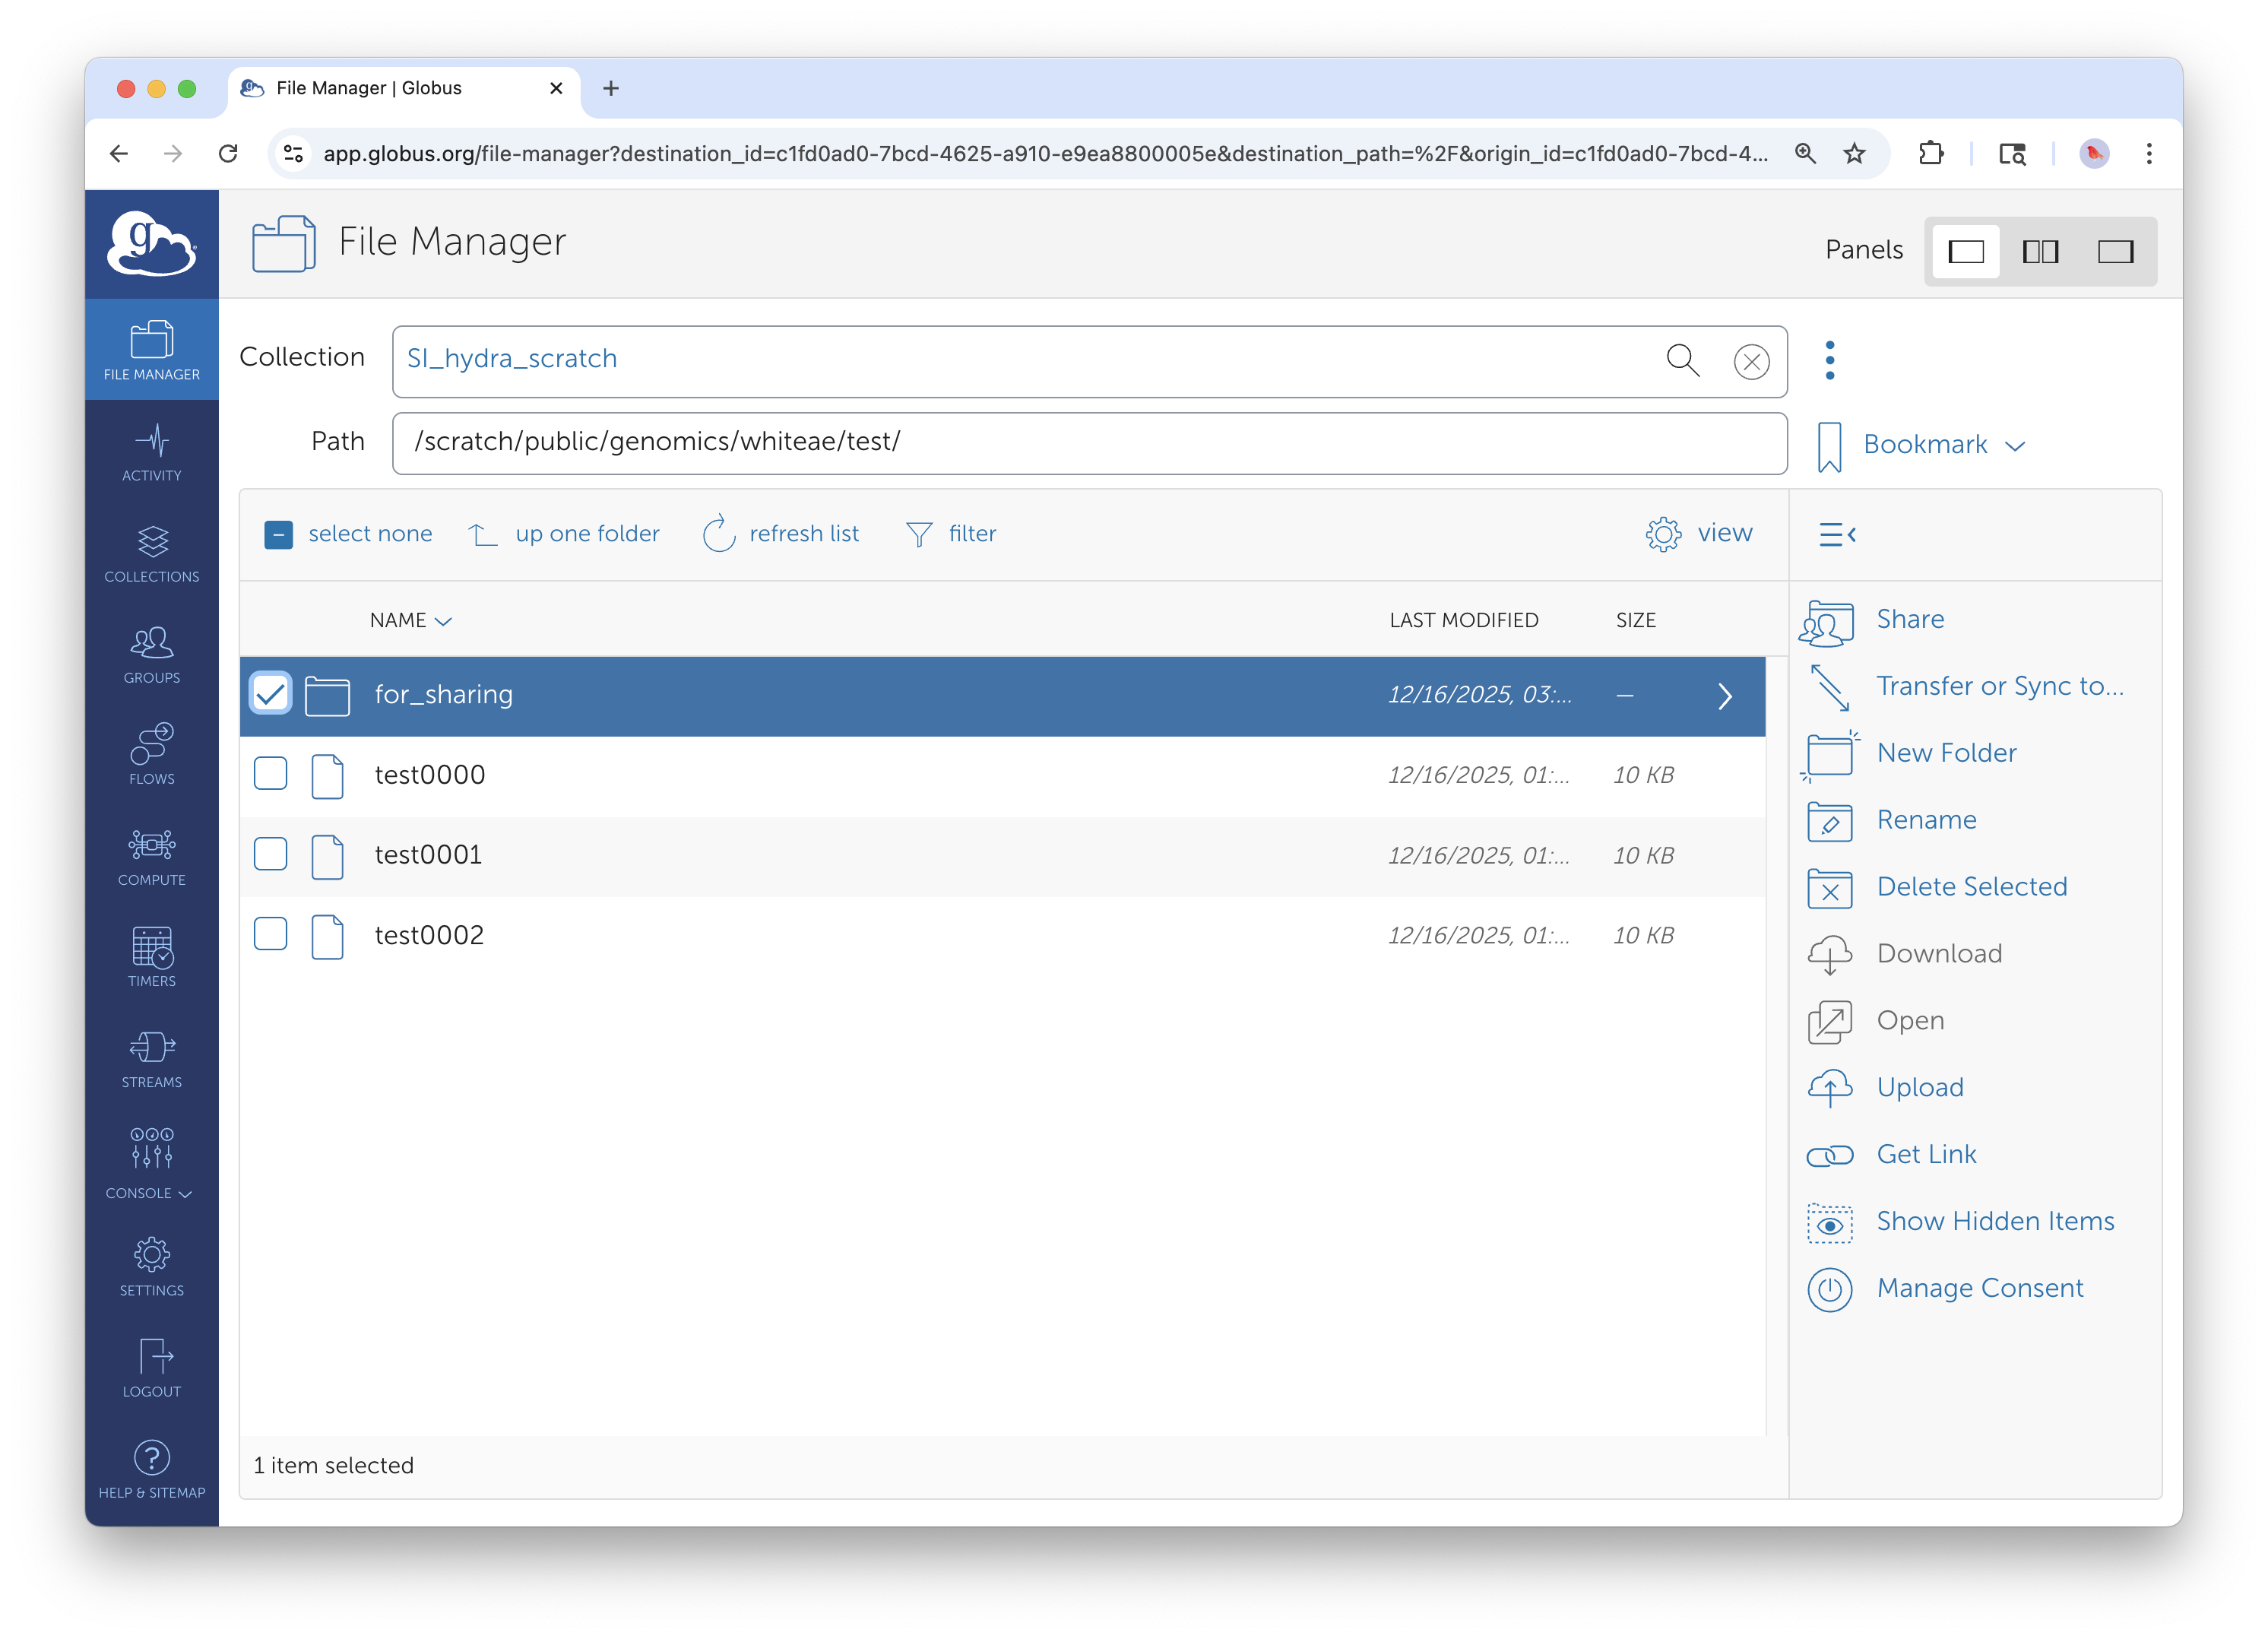2268x1639 pixels.
Task: Open the for_sharing folder with its chevron
Action: pyautogui.click(x=1724, y=696)
